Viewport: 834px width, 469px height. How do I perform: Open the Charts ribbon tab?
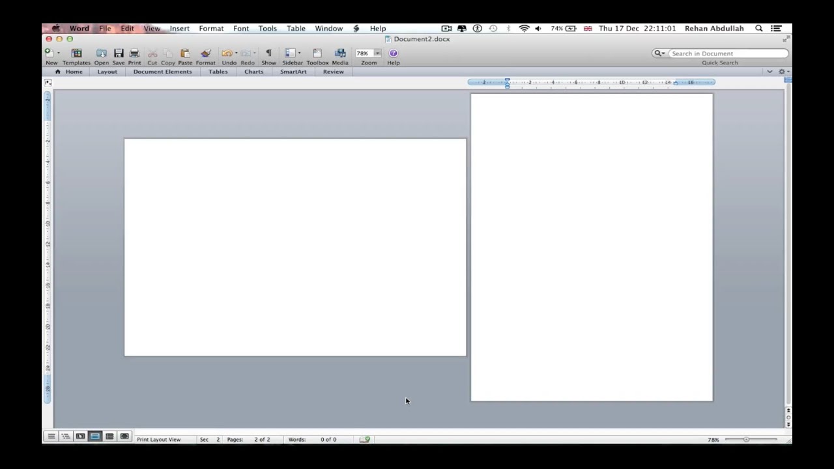[253, 72]
